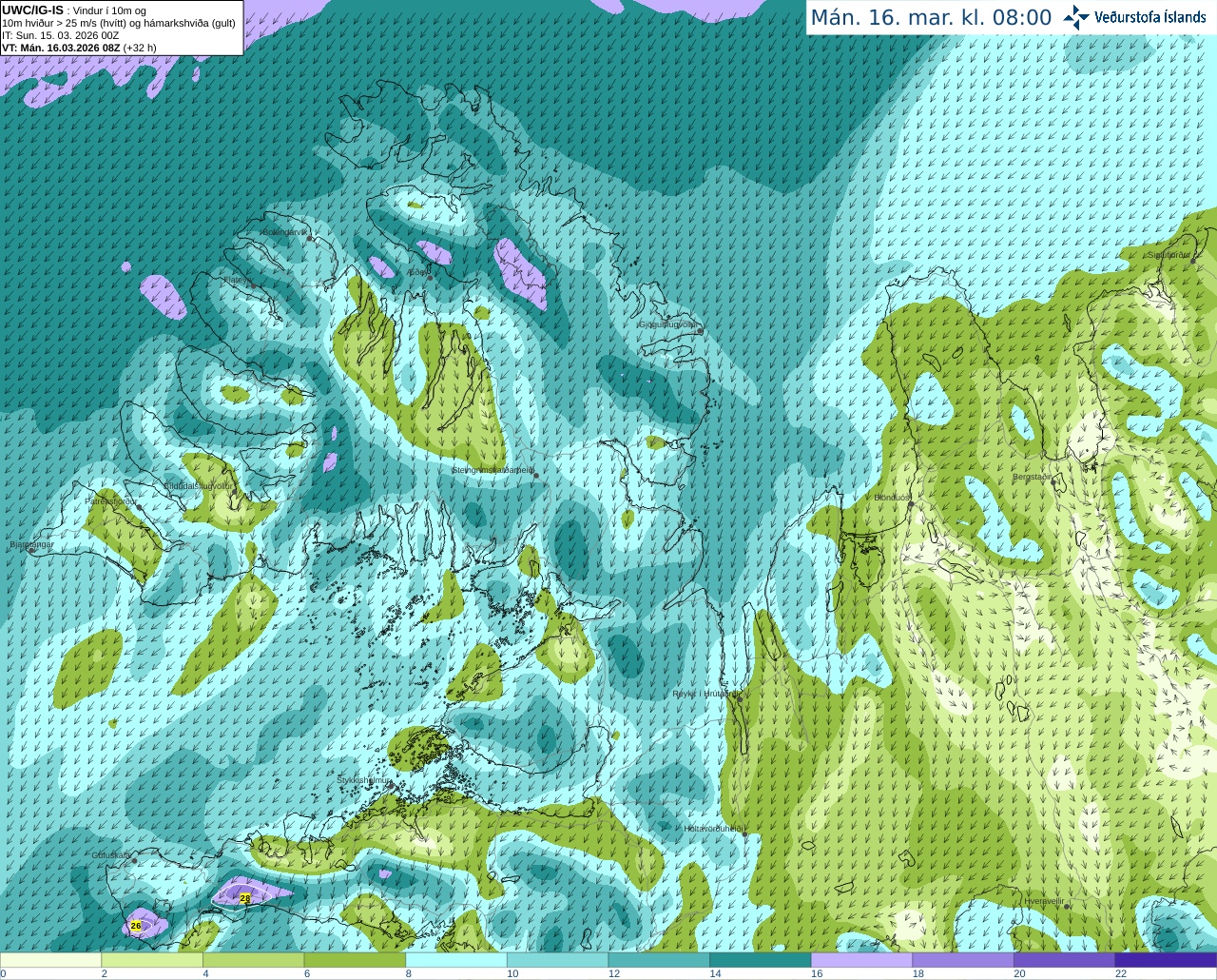Select the 10–12 m/s light teal swatch
The image size is (1217, 980).
pyautogui.click(x=557, y=960)
